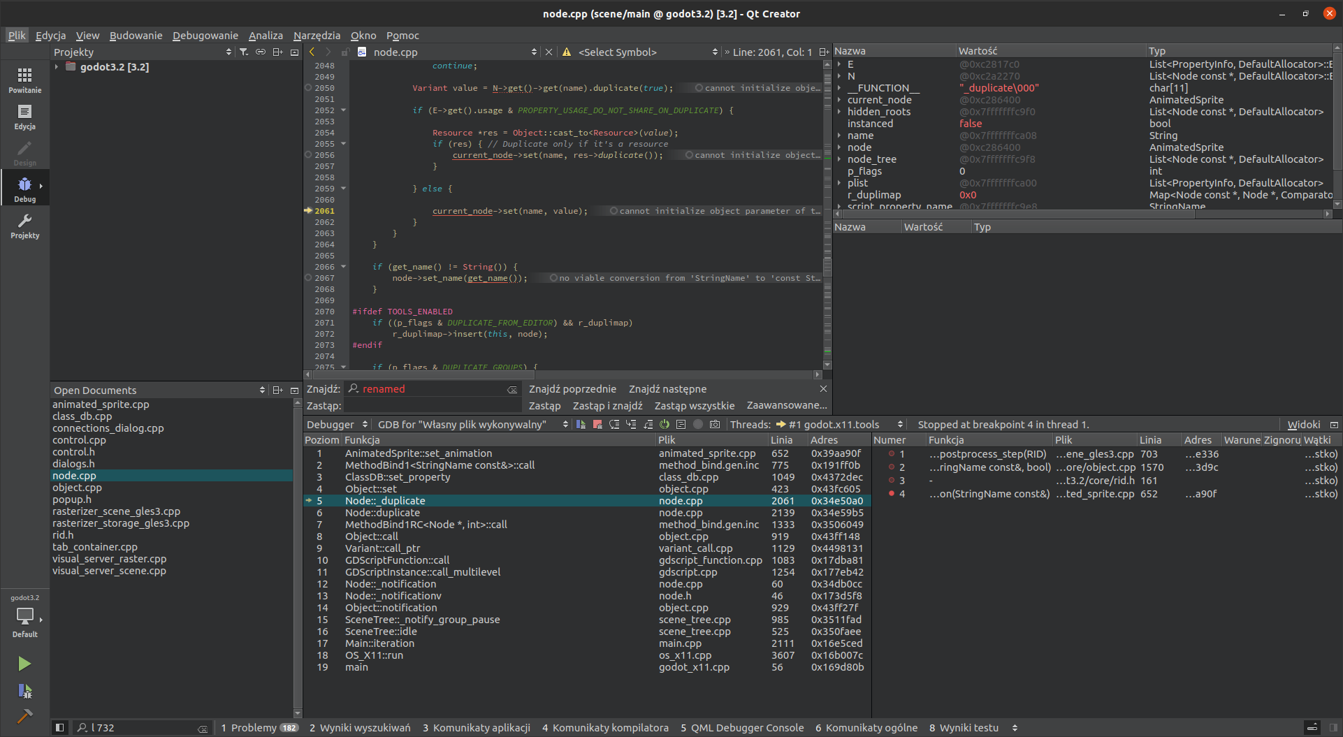Step over in debugger toolbar
The image size is (1343, 737).
click(x=614, y=425)
